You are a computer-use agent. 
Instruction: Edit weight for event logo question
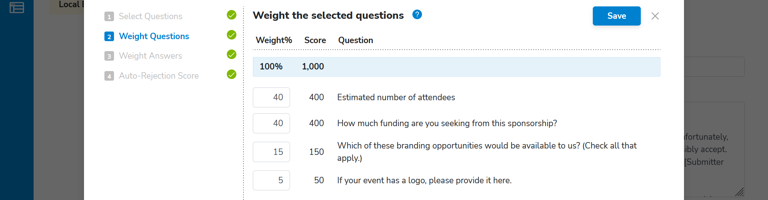[271, 180]
